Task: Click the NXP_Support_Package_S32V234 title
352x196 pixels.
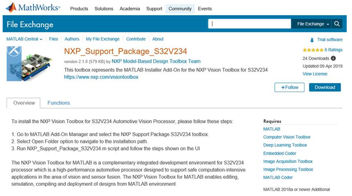Action: pos(125,51)
